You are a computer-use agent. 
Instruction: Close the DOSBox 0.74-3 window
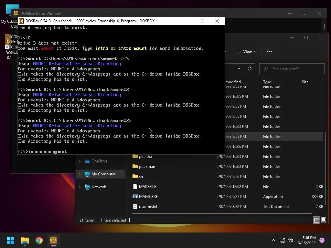217,21
